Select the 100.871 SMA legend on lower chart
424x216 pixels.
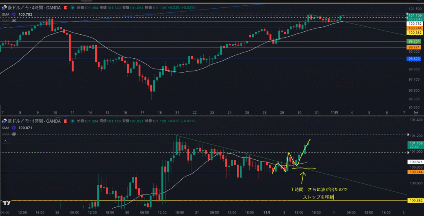click(26, 128)
